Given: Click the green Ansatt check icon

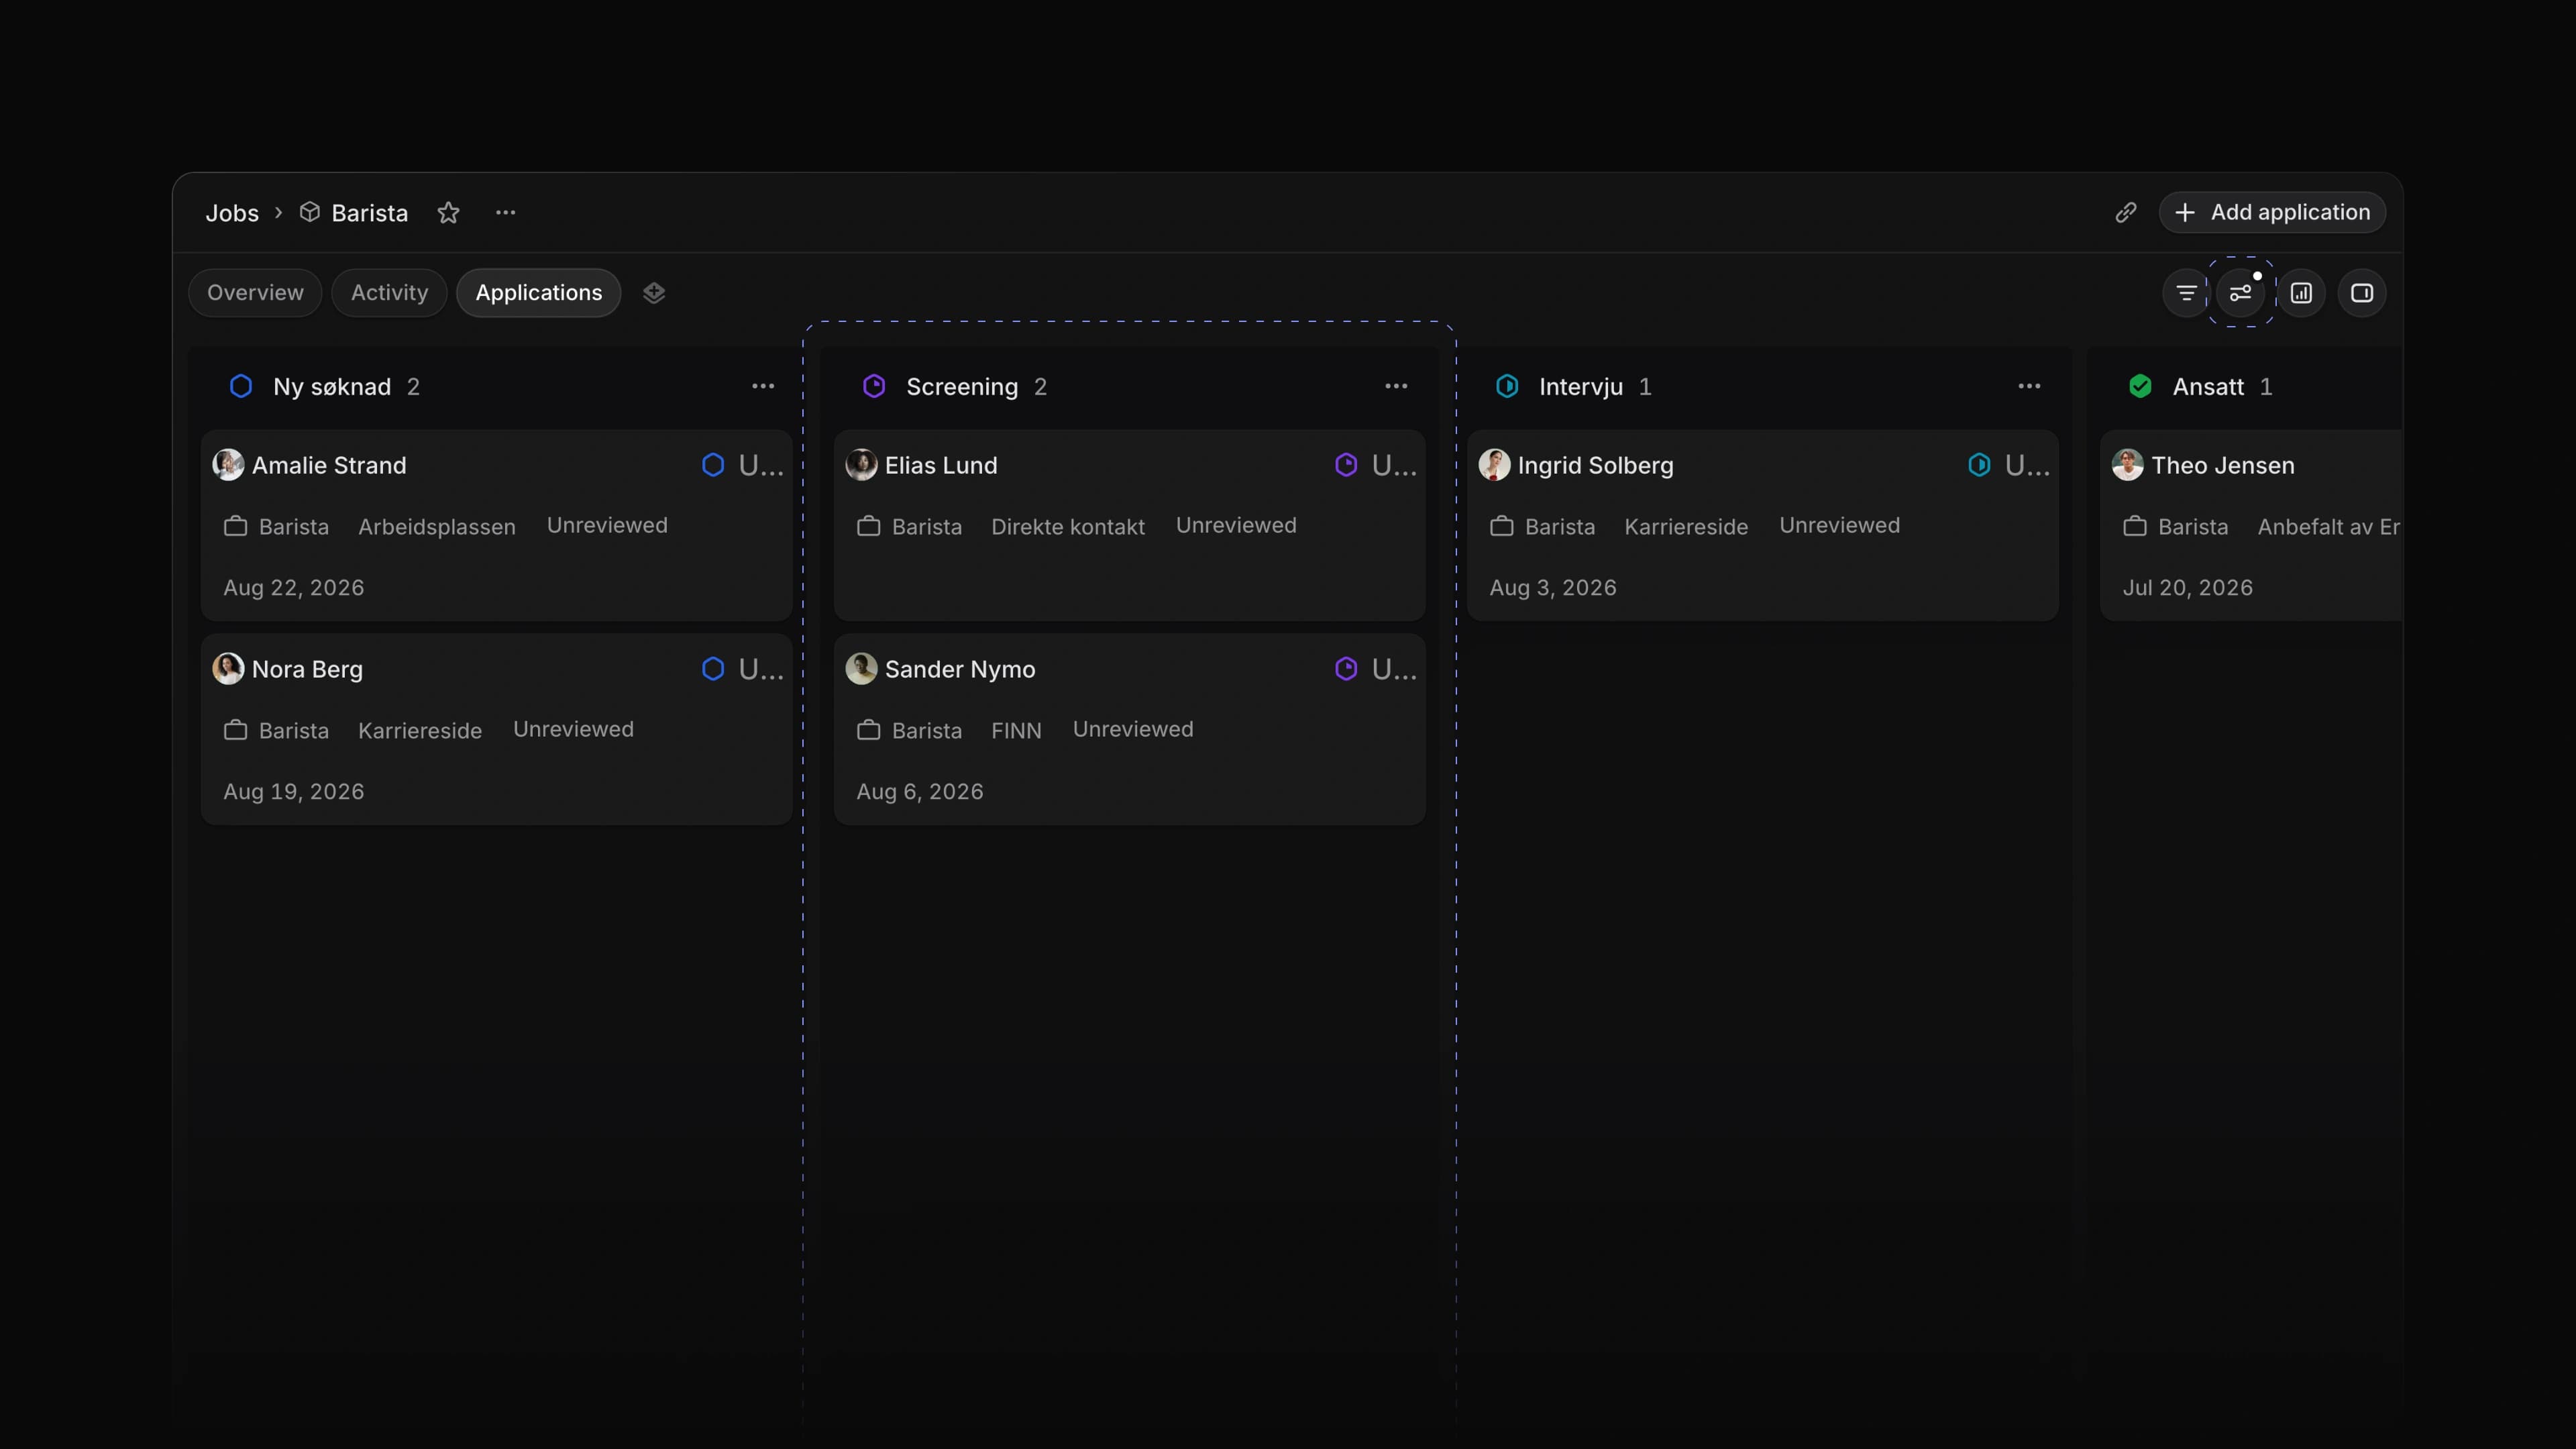Looking at the screenshot, I should point(2140,386).
